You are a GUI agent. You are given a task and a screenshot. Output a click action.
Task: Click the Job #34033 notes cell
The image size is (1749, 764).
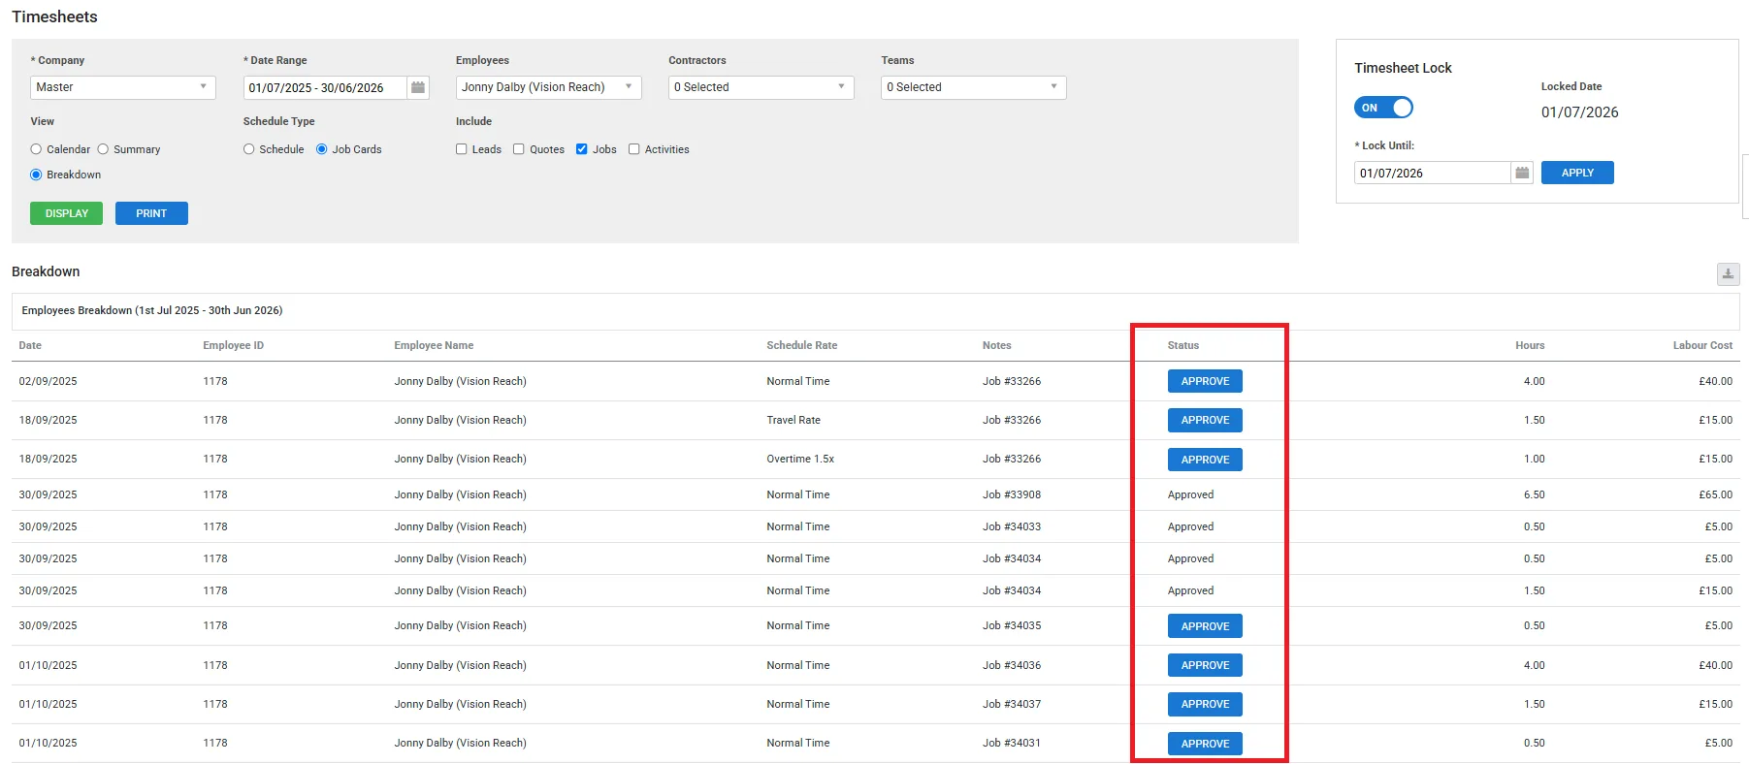[1011, 526]
